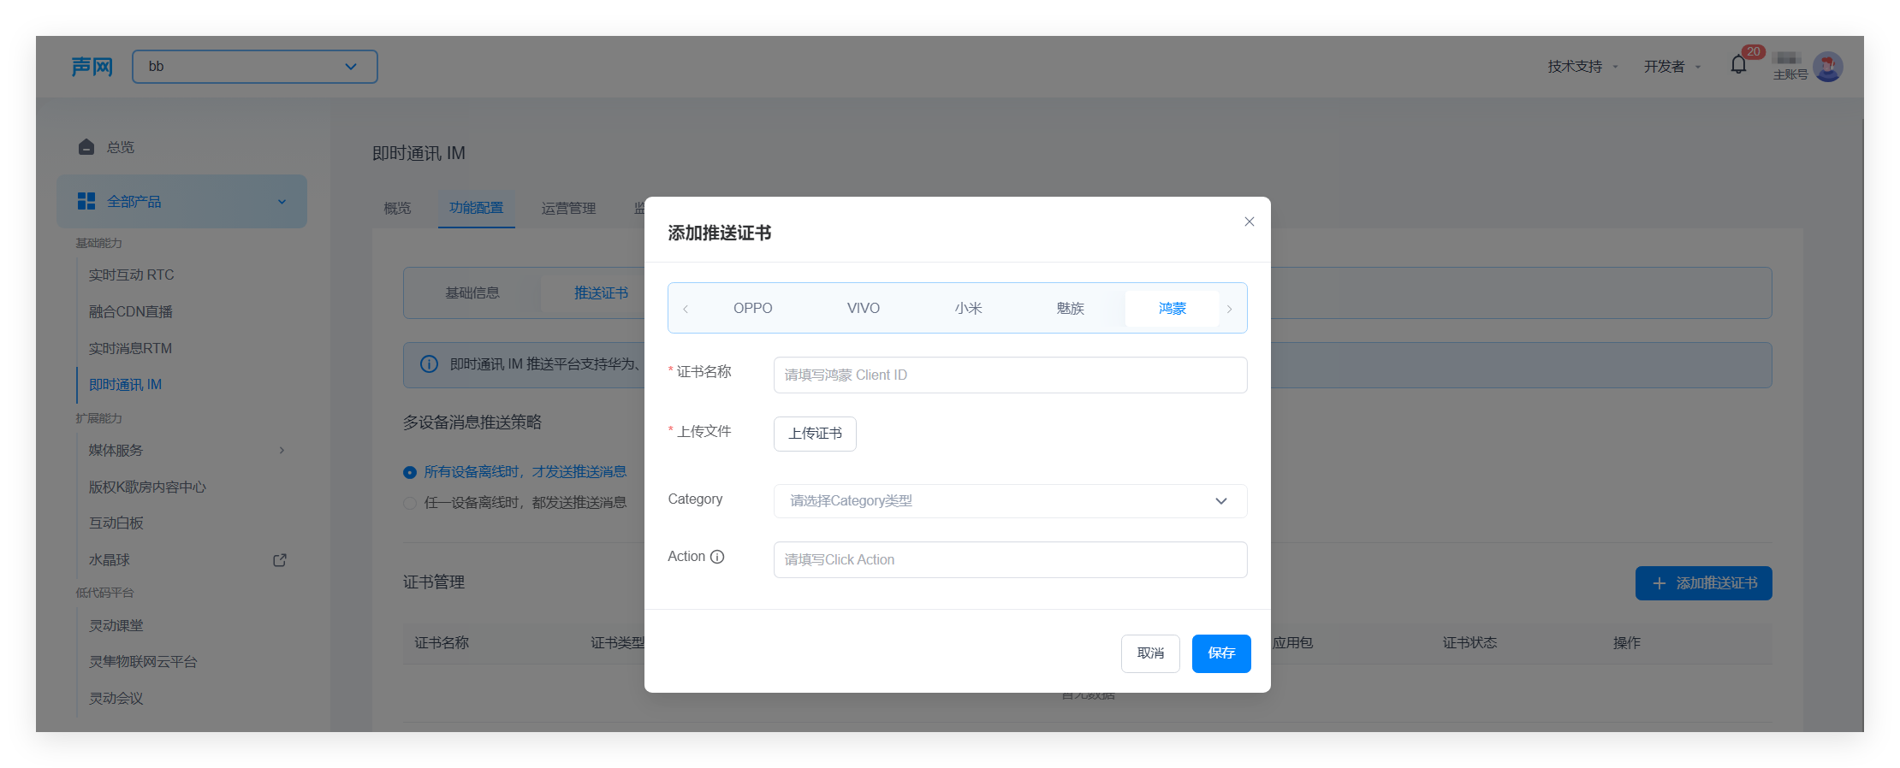Screen dimensions: 1900x768
Task: Click the 保存 button
Action: (x=1221, y=653)
